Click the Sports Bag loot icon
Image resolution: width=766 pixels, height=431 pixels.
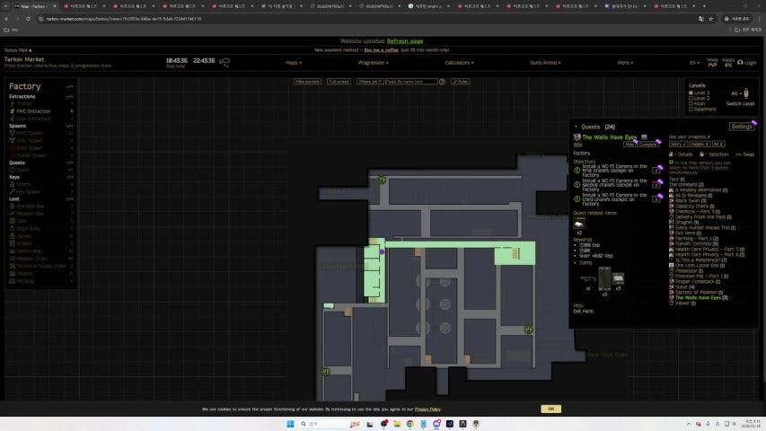pos(13,251)
